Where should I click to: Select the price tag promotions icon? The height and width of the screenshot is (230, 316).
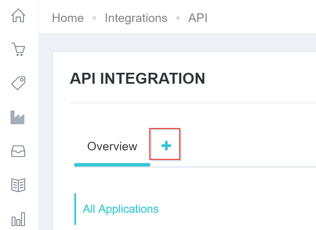point(18,83)
